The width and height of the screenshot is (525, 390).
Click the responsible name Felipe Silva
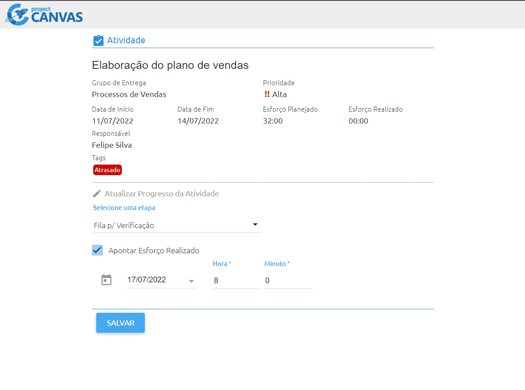(112, 145)
